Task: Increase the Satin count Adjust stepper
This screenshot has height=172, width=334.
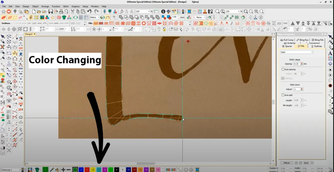Action: tap(302, 89)
